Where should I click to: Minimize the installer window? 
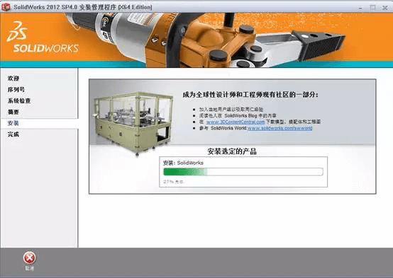pos(360,8)
